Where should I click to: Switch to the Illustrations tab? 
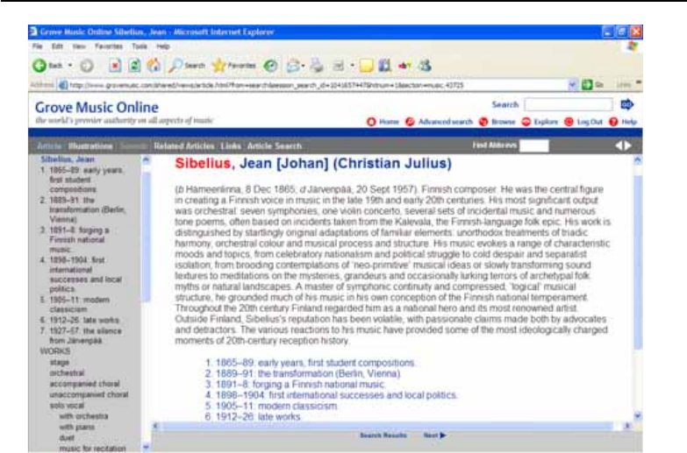pos(90,146)
